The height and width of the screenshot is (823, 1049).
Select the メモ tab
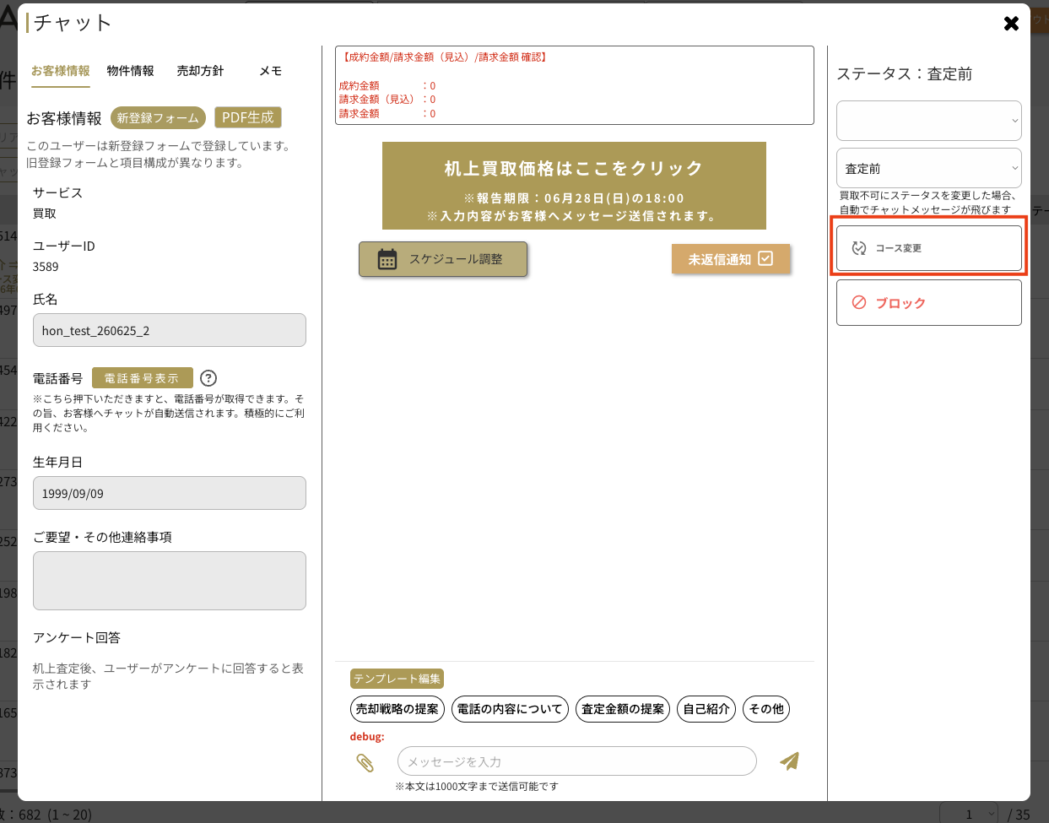tap(271, 71)
